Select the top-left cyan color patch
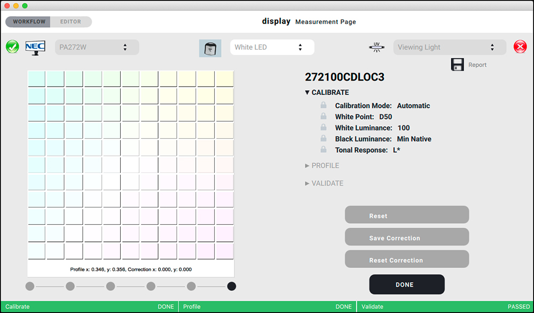The image size is (534, 313). click(36, 79)
